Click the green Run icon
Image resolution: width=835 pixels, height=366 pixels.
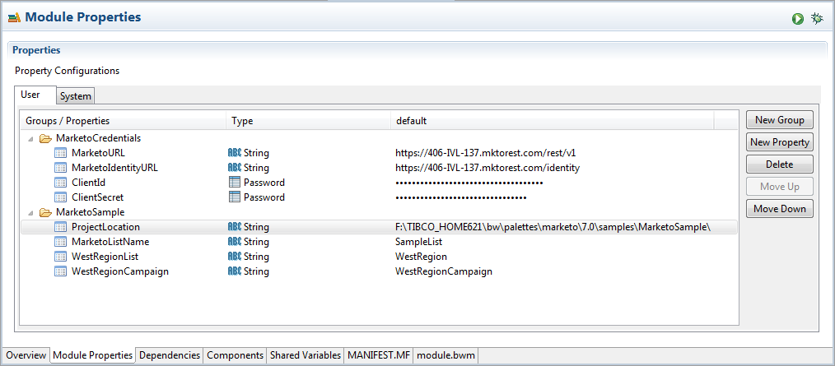[x=797, y=19]
